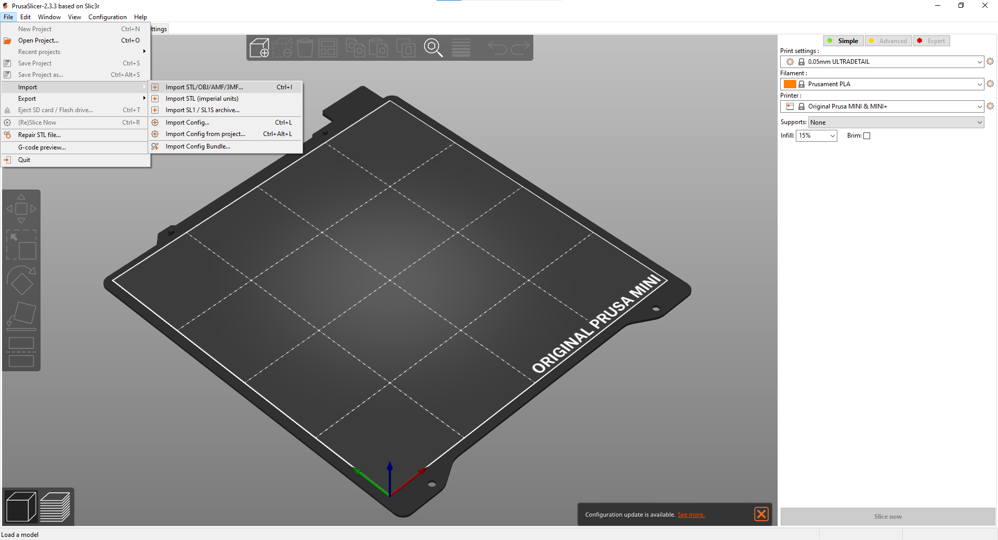Open the Prusament PLA filament dropdown
The height and width of the screenshot is (540, 998).
(882, 84)
